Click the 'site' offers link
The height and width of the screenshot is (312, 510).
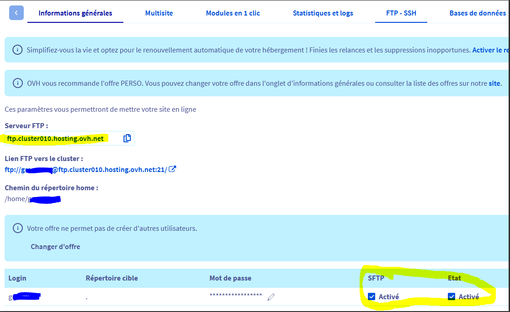click(x=494, y=83)
